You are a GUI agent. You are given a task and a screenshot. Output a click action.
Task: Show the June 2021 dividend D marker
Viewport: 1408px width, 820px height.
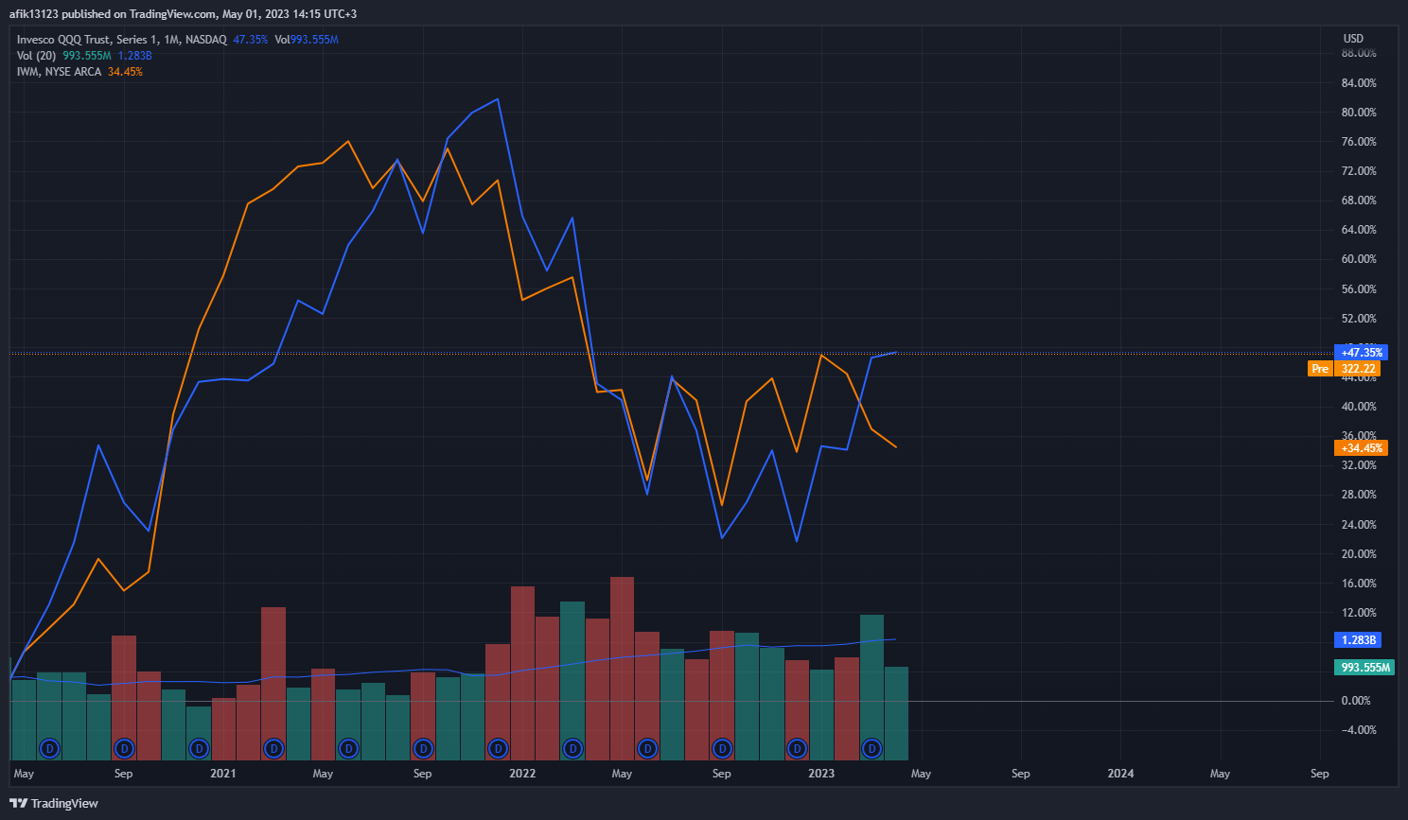point(348,749)
